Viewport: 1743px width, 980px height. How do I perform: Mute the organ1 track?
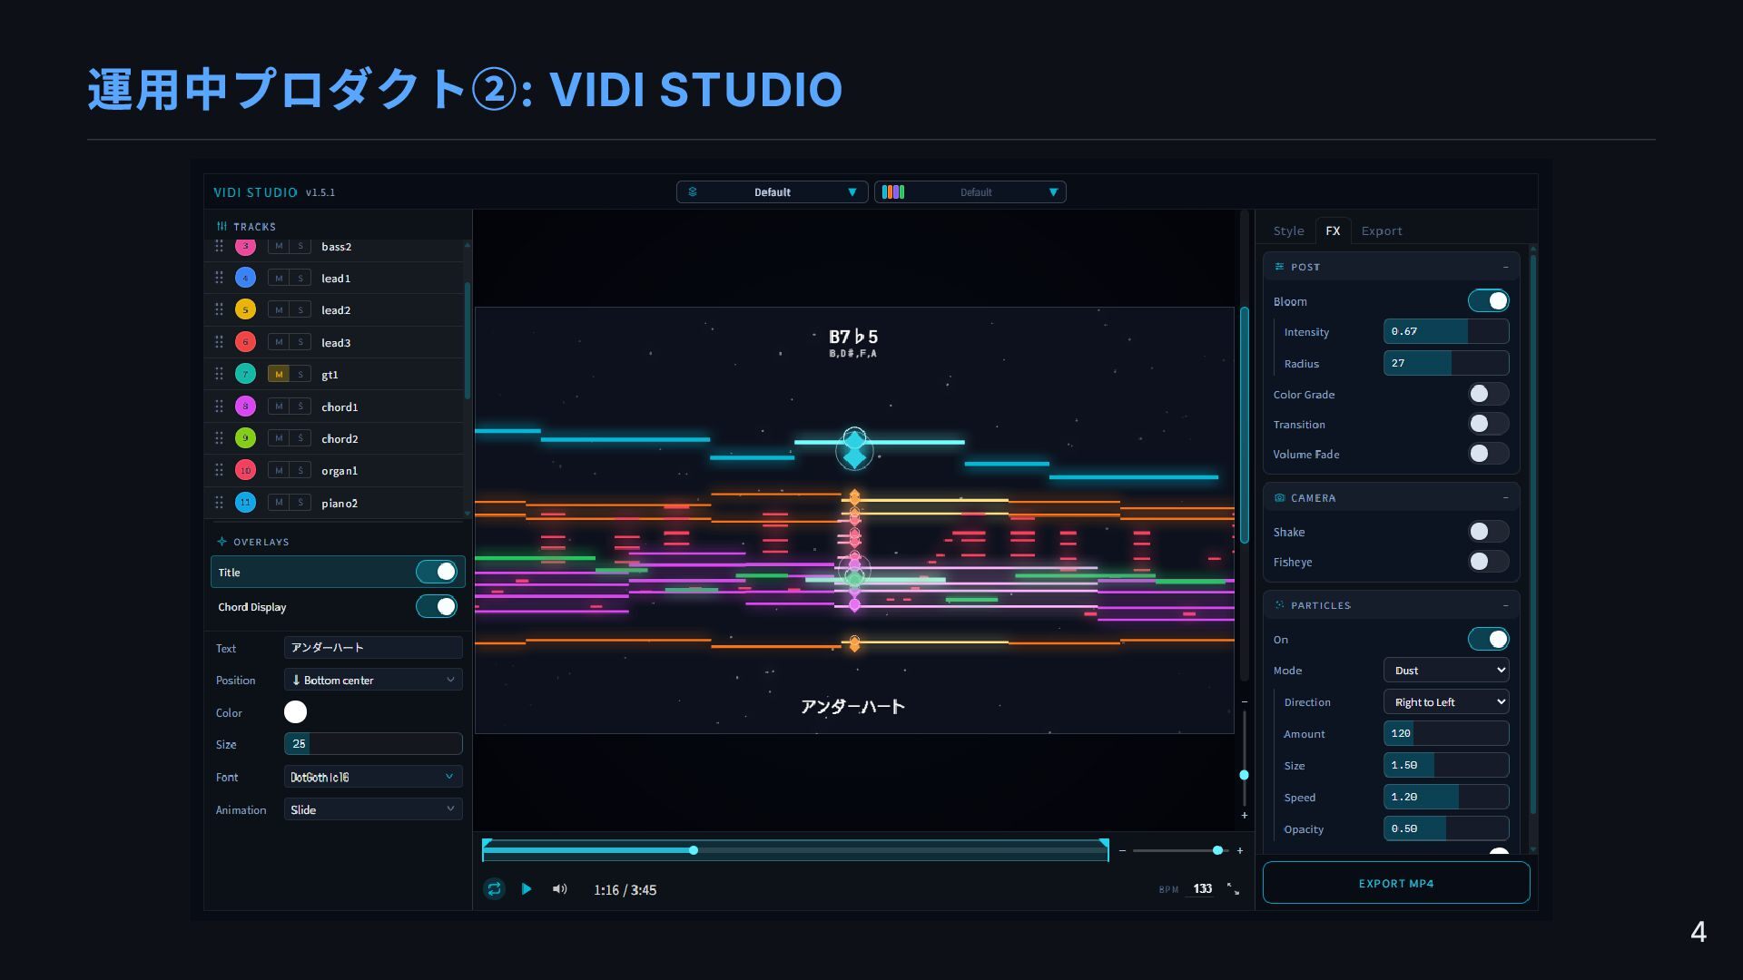pyautogui.click(x=279, y=470)
